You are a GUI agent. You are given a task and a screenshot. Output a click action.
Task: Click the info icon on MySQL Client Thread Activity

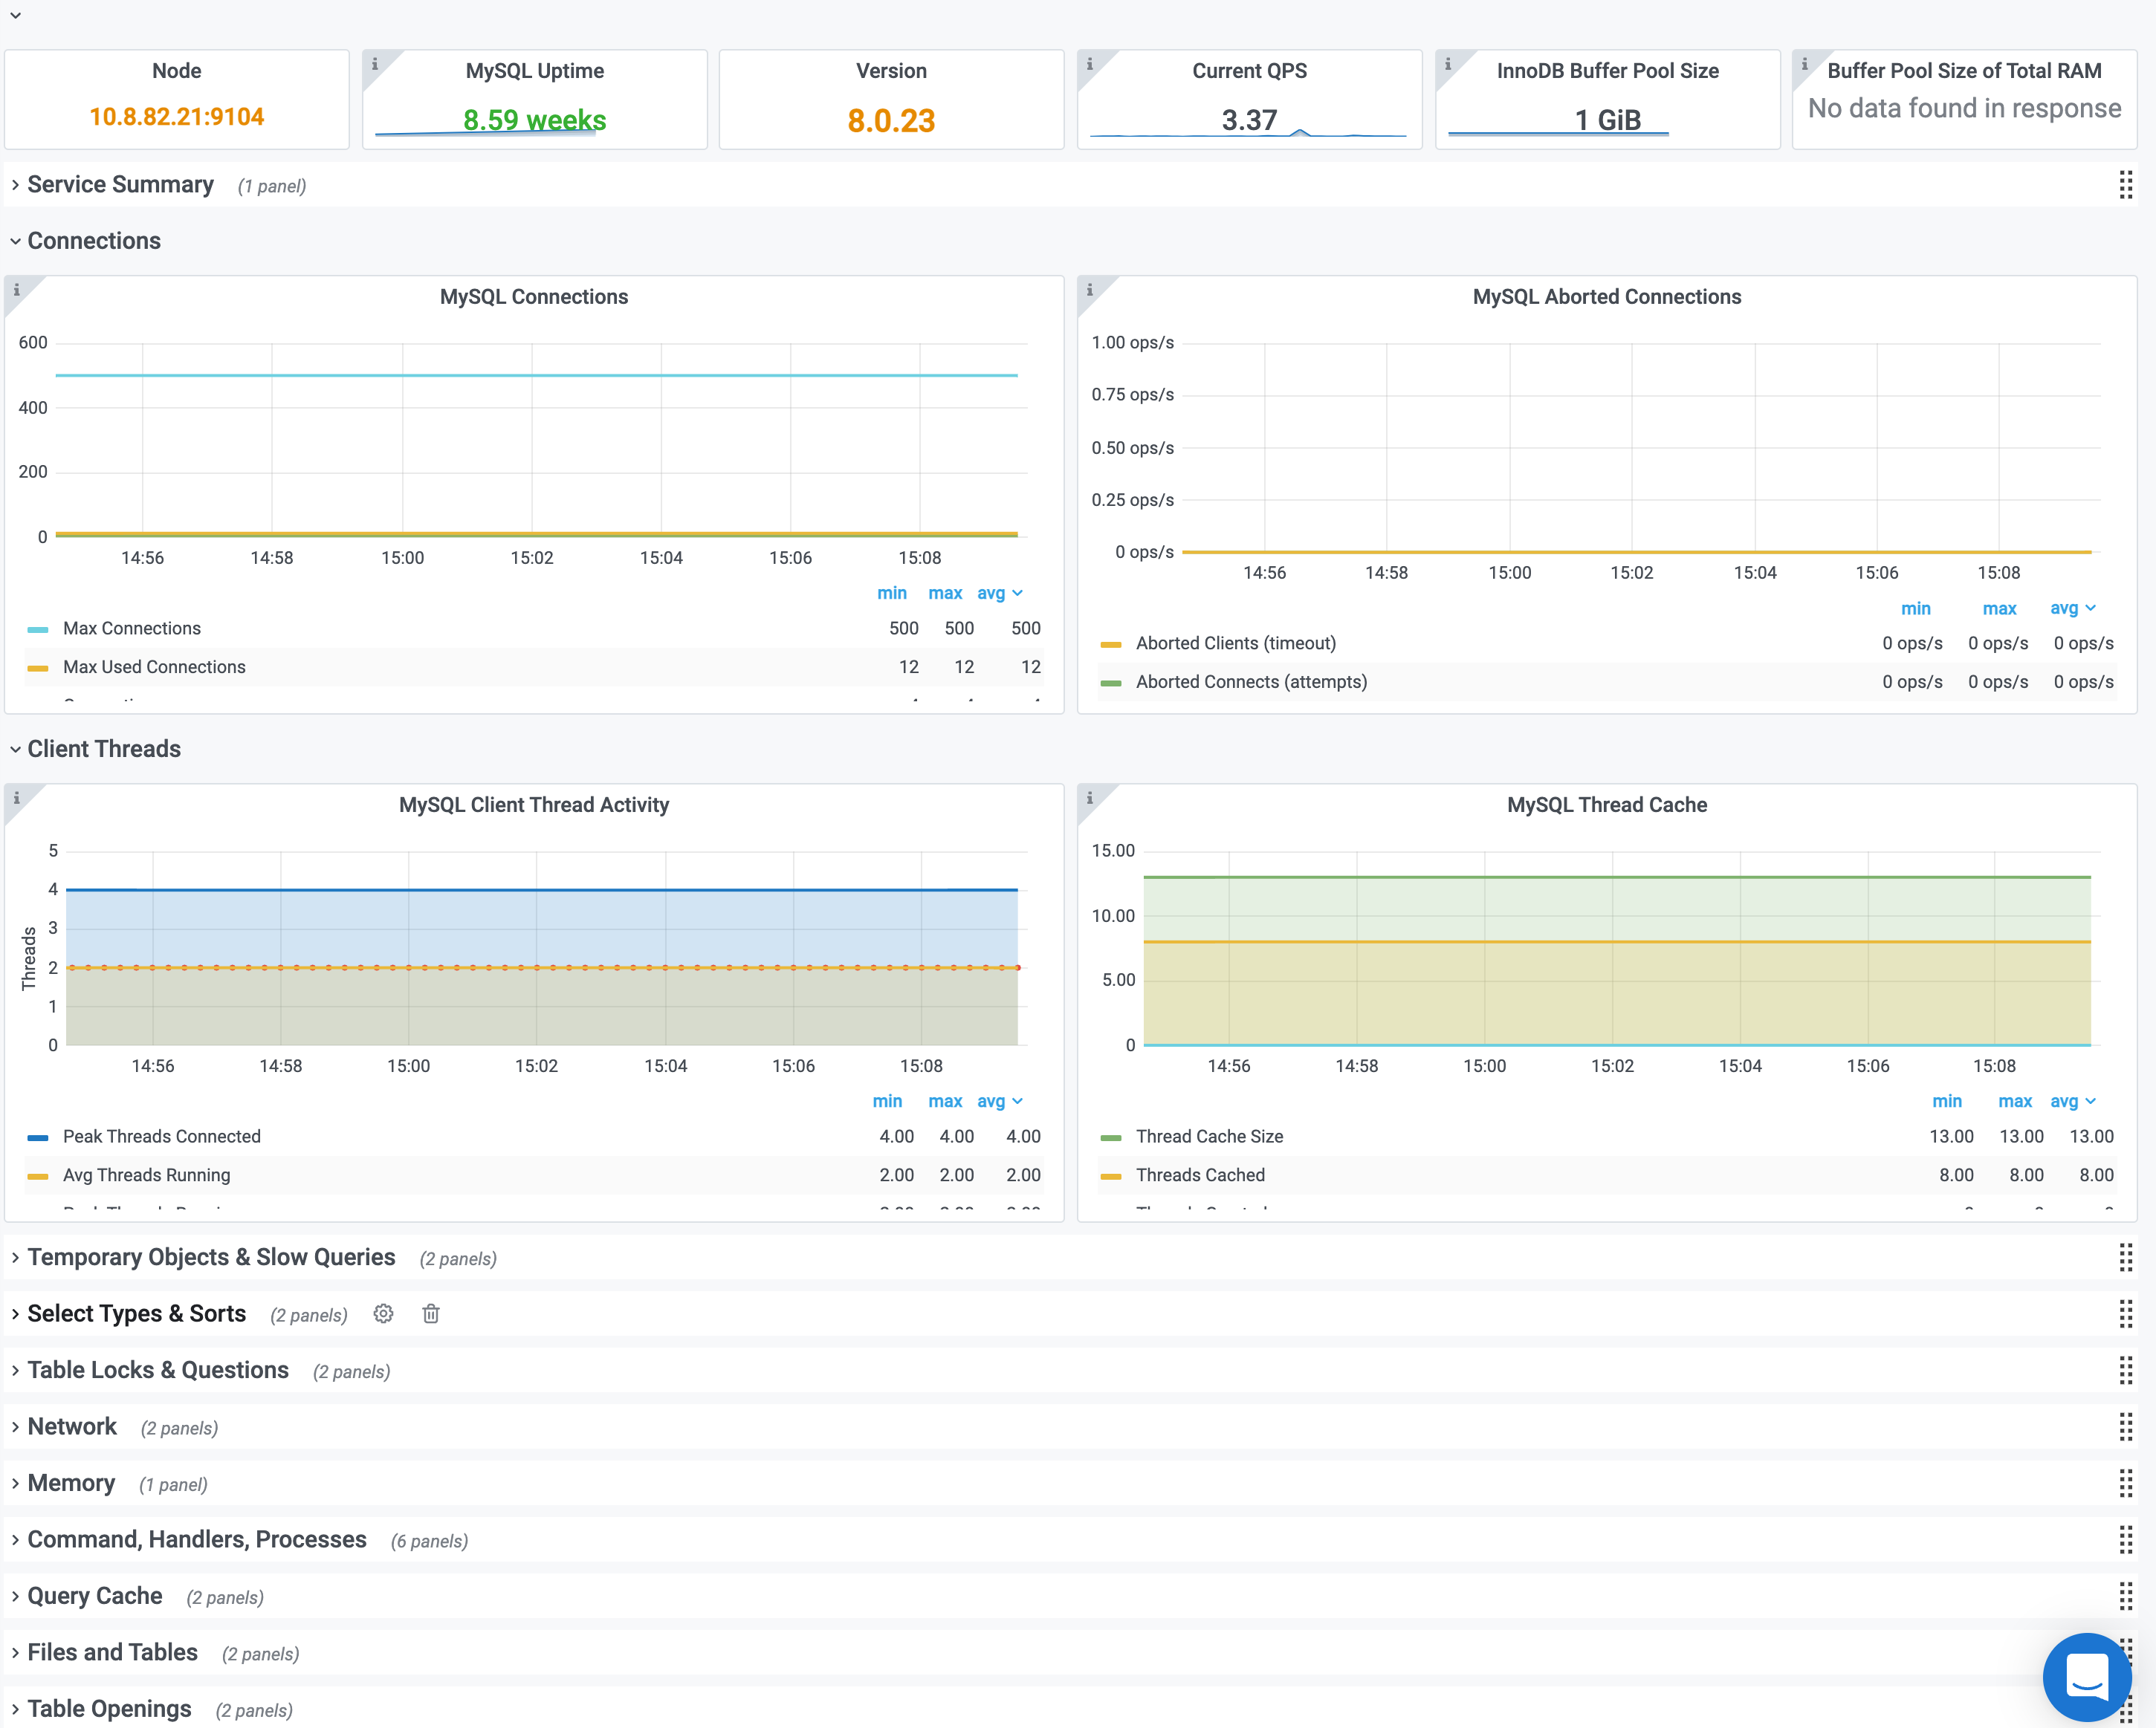click(x=18, y=799)
